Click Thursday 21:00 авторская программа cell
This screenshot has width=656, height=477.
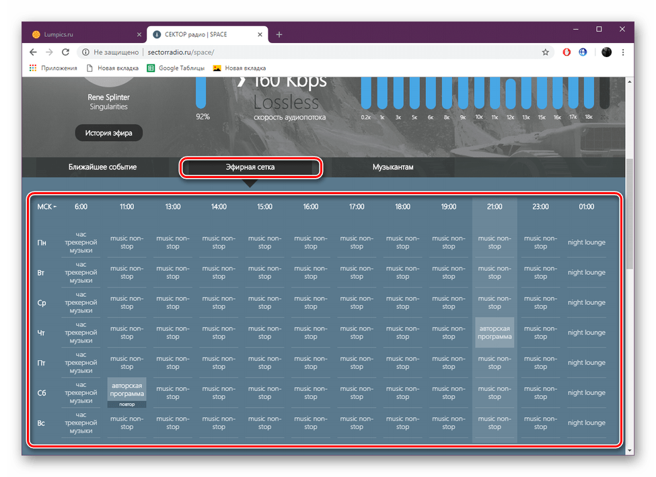point(495,333)
